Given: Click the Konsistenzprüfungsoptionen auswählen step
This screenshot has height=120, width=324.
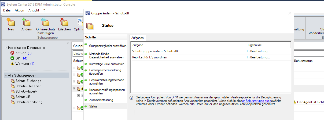Looking at the screenshot, I should [107, 92].
